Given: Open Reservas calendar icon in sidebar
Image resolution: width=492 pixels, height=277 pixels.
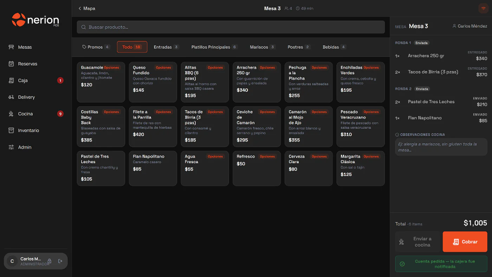Looking at the screenshot, I should point(11,64).
